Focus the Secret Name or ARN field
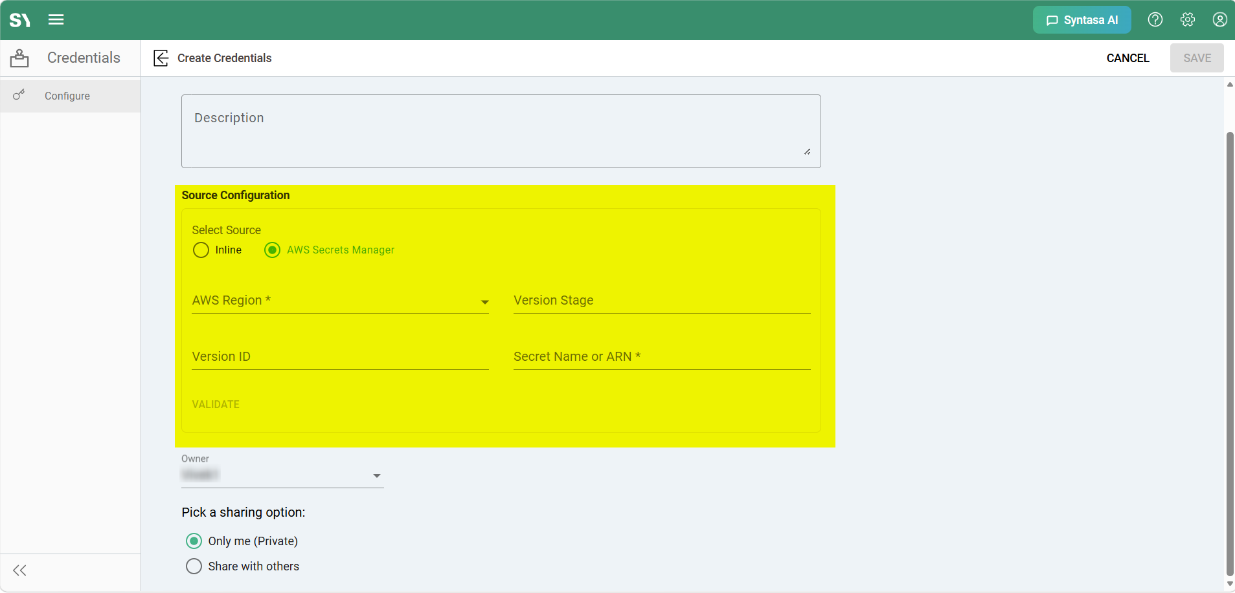Screen dimensions: 1235x593 662,357
